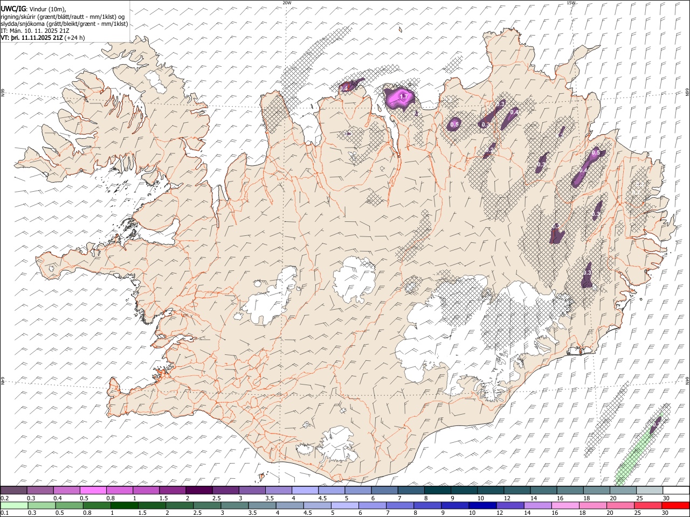Click lower row red swatch between 25 and 30

(x=648, y=505)
